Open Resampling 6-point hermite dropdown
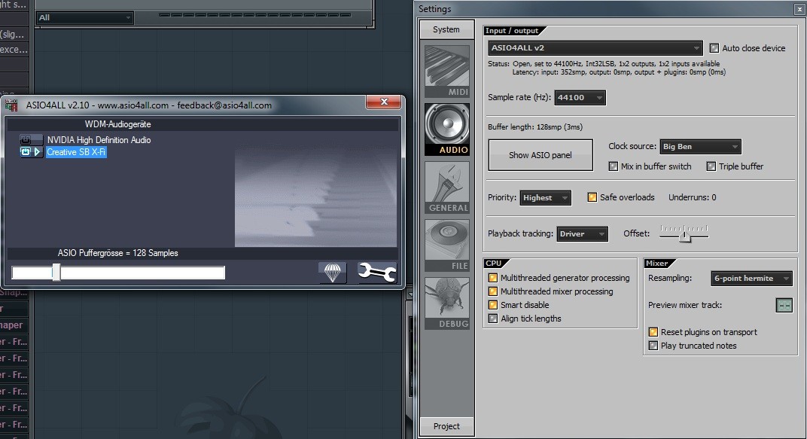807x439 pixels. pos(751,279)
